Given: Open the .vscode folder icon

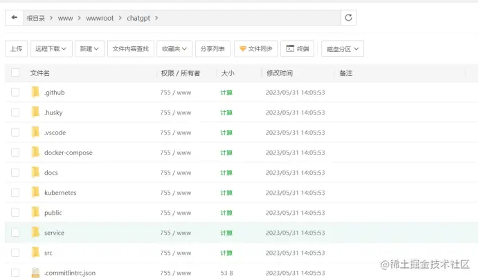Looking at the screenshot, I should pyautogui.click(x=35, y=133).
